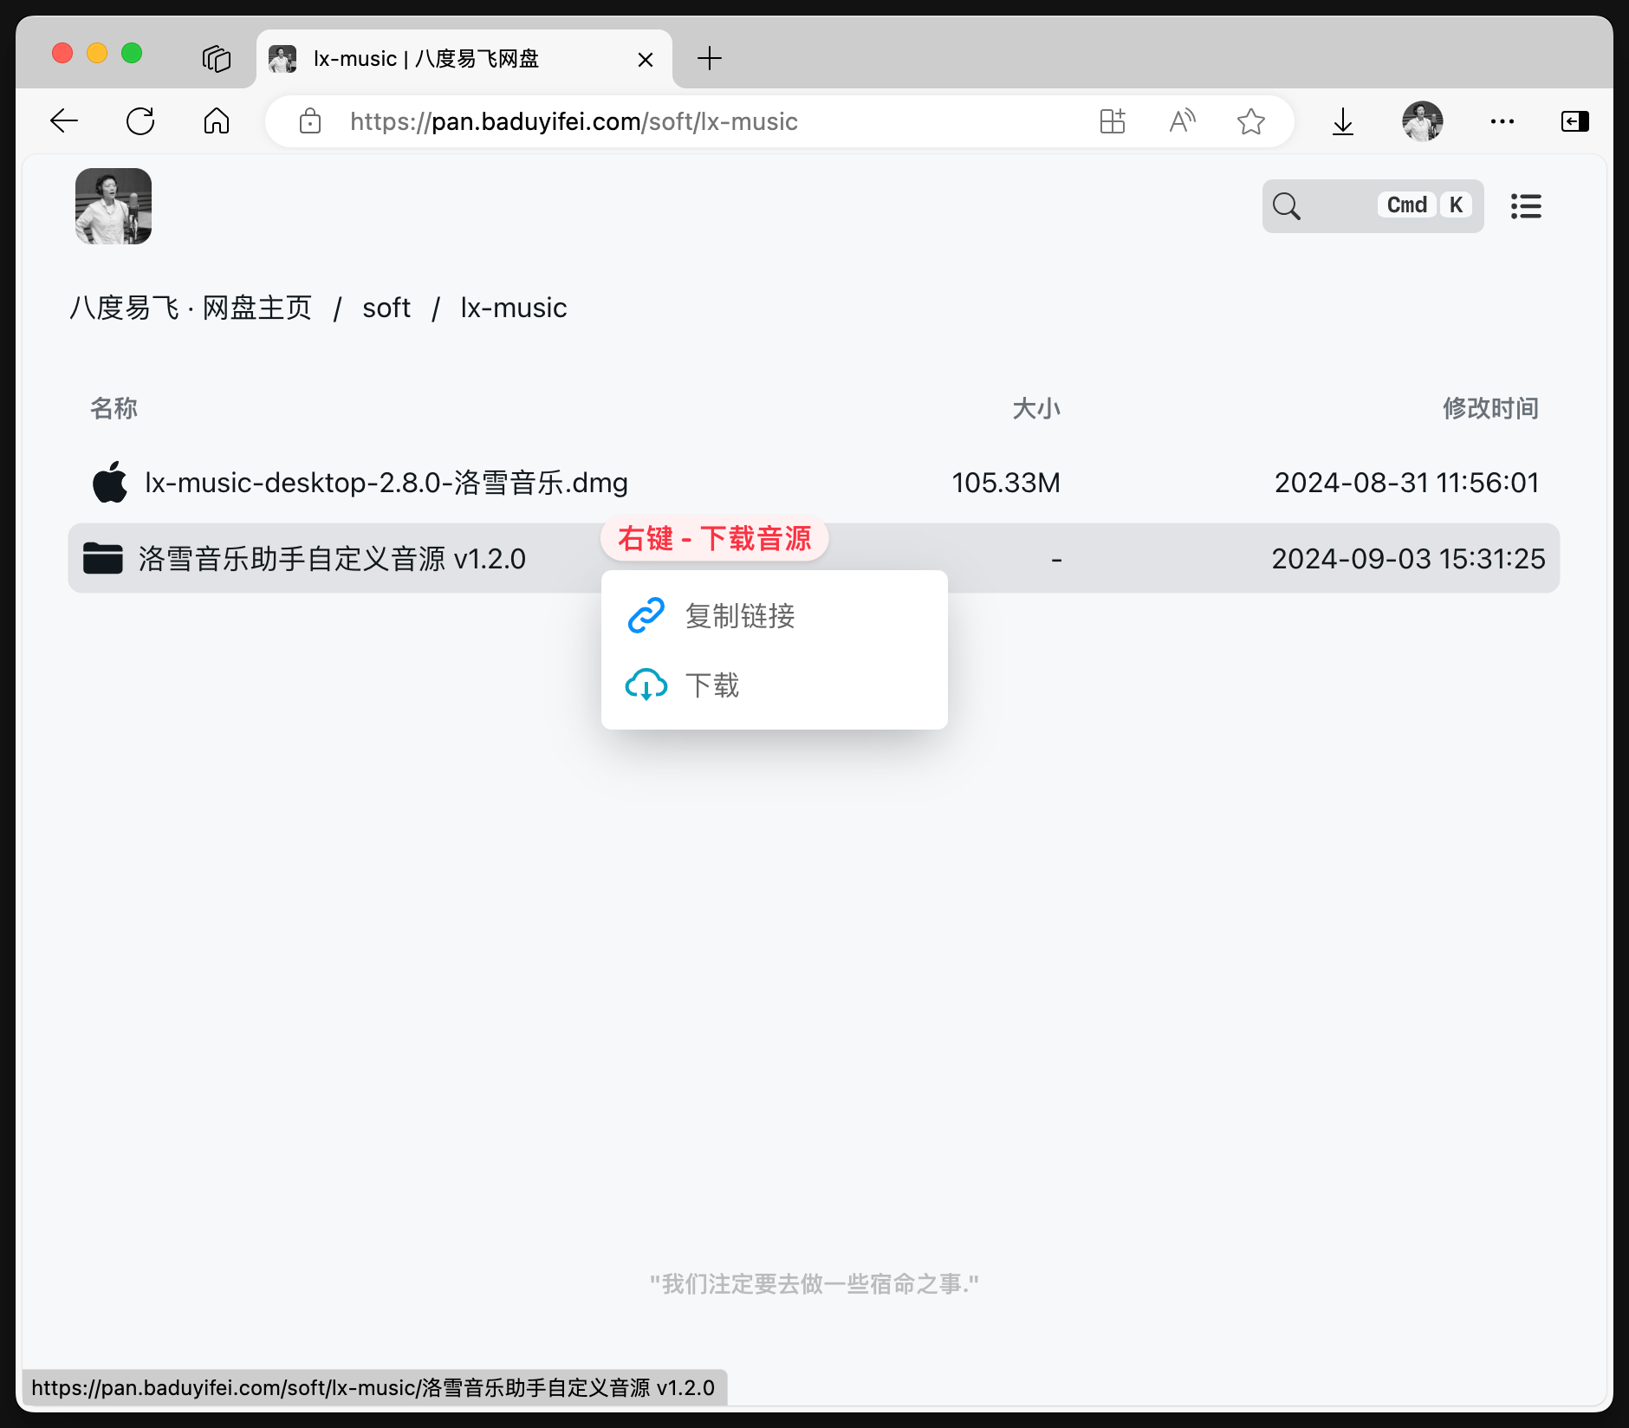Choose 下载 in context menu
The image size is (1629, 1428).
pos(775,685)
